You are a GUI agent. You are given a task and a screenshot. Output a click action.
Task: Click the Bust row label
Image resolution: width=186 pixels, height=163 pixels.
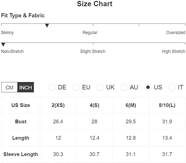coord(21,122)
